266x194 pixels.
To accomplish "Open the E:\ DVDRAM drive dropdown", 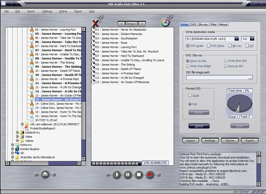I will pos(236,39).
